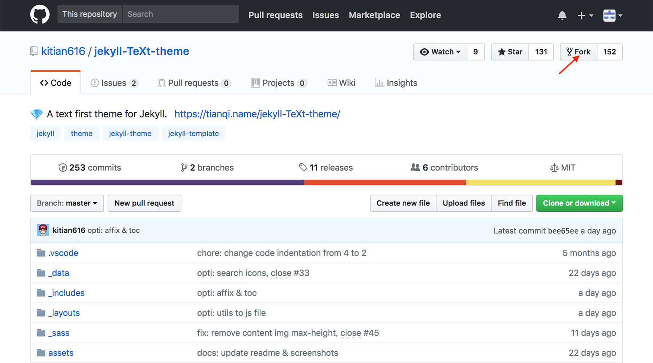
Task: Fork the jekyll-TeXt-theme repository
Action: click(x=579, y=52)
